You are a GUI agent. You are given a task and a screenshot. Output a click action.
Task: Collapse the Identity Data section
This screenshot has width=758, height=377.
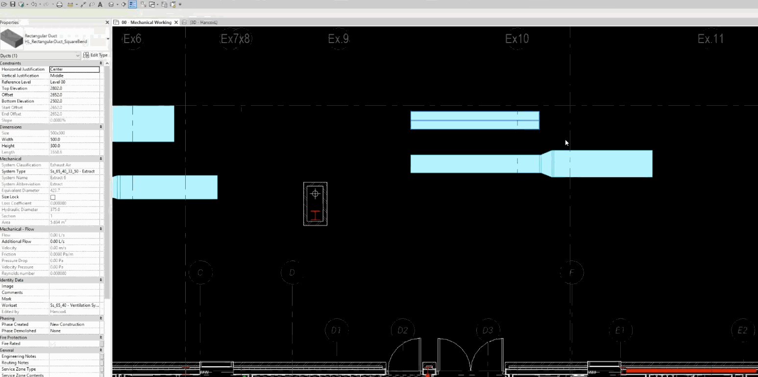pos(101,280)
